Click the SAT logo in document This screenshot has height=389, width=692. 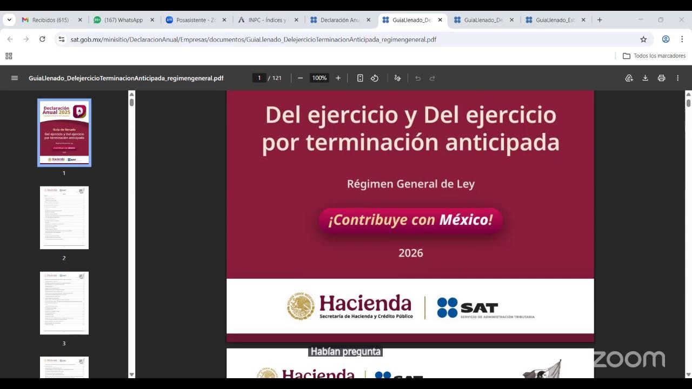[x=485, y=308]
